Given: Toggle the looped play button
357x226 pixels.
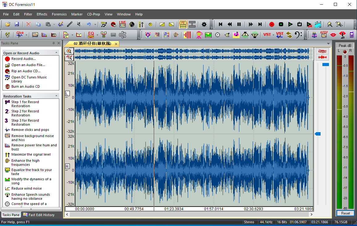Looking at the screenshot, I should [x=300, y=24].
